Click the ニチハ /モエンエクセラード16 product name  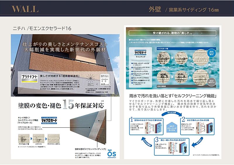tap(42, 28)
